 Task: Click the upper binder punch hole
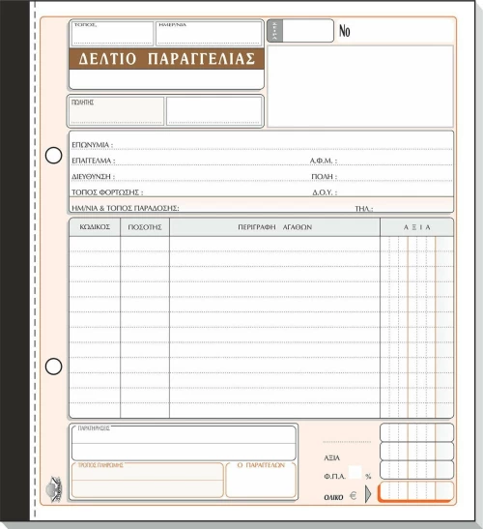[x=53, y=156]
